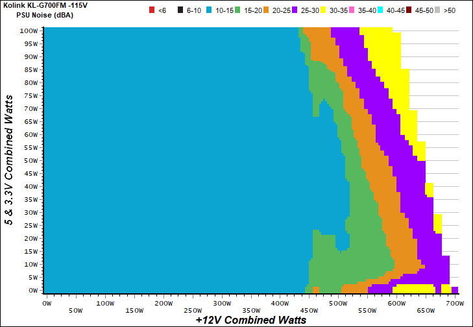The width and height of the screenshot is (473, 327).
Task: Click the Kolink KL-G700FM -115V chart title
Action: tap(40, 5)
